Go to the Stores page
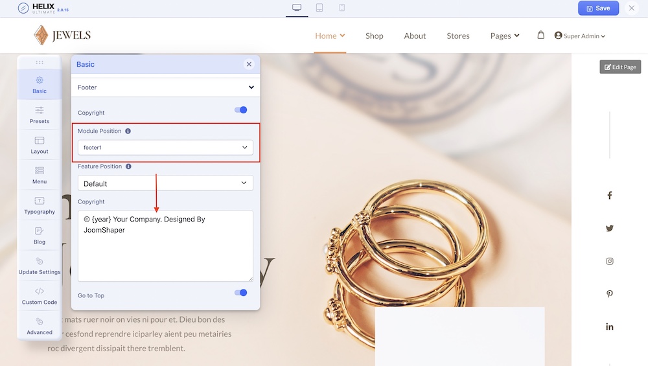This screenshot has height=366, width=648. pyautogui.click(x=458, y=36)
